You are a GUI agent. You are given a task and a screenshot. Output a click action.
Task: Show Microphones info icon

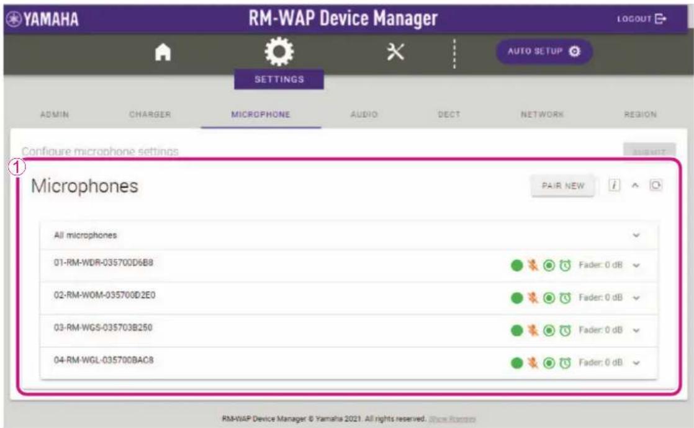point(614,185)
